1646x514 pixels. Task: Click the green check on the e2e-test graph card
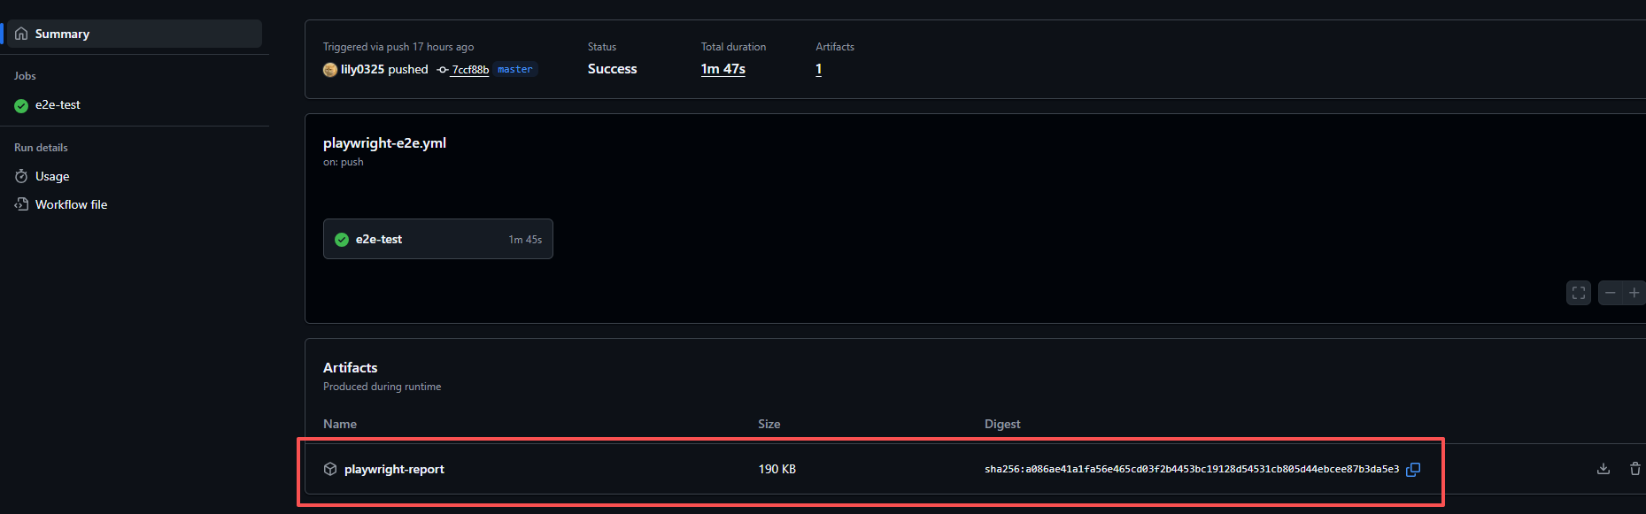[342, 240]
